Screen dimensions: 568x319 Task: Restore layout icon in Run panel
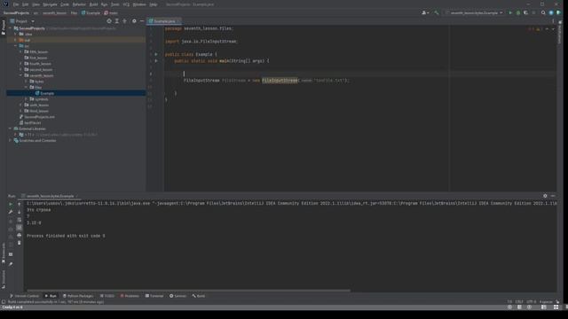coord(11,254)
